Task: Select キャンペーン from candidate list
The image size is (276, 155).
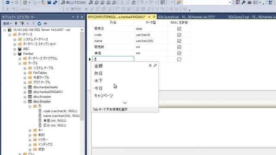Action: (x=103, y=96)
